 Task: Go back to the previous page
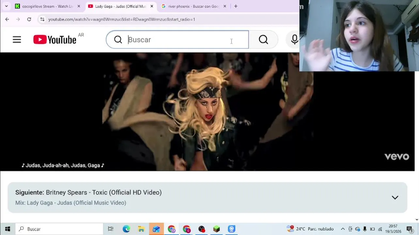click(x=7, y=19)
